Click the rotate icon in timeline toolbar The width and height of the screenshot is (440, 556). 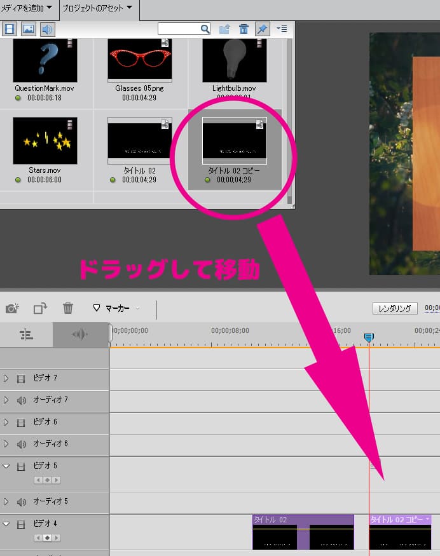click(40, 308)
